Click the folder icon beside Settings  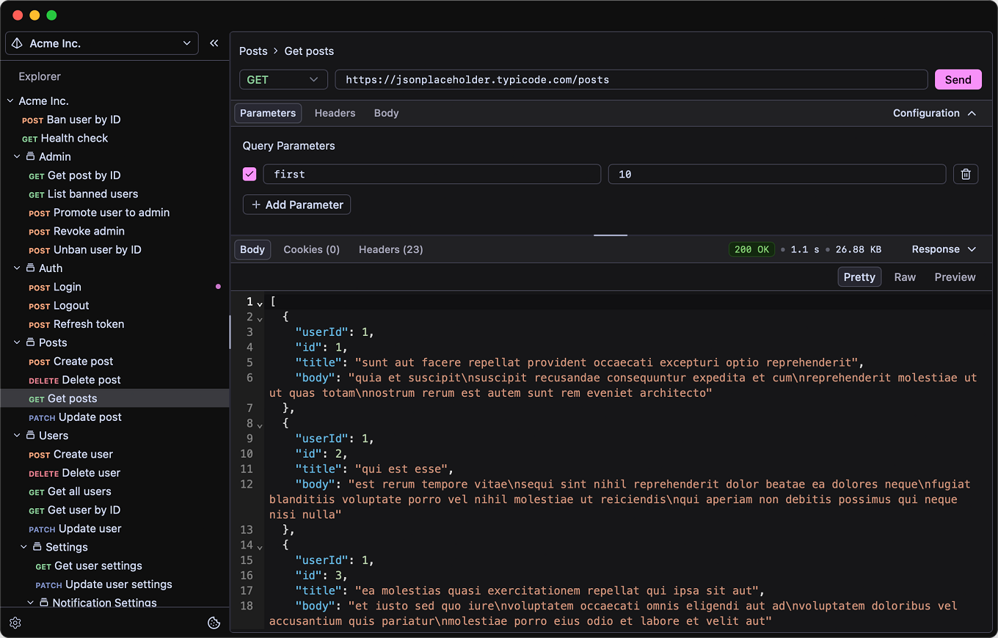tap(37, 547)
